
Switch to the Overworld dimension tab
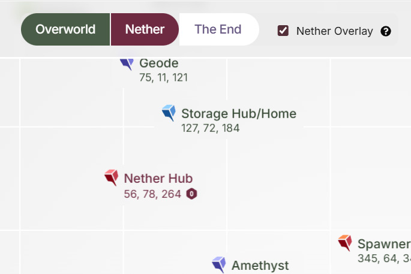[x=65, y=30]
